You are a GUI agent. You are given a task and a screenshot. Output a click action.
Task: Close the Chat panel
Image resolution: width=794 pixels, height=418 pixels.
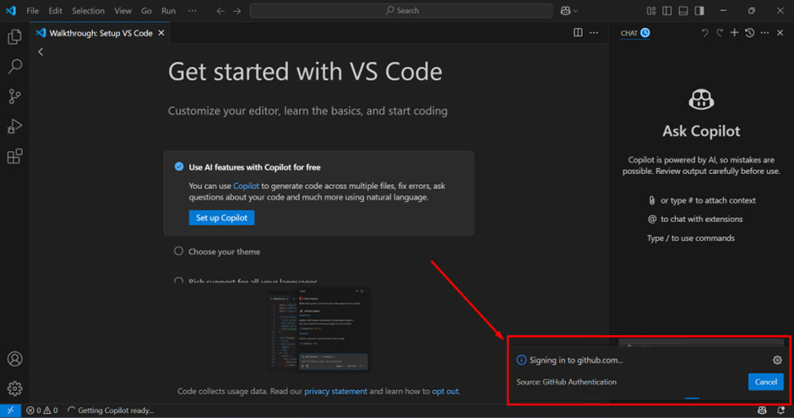[x=780, y=33]
